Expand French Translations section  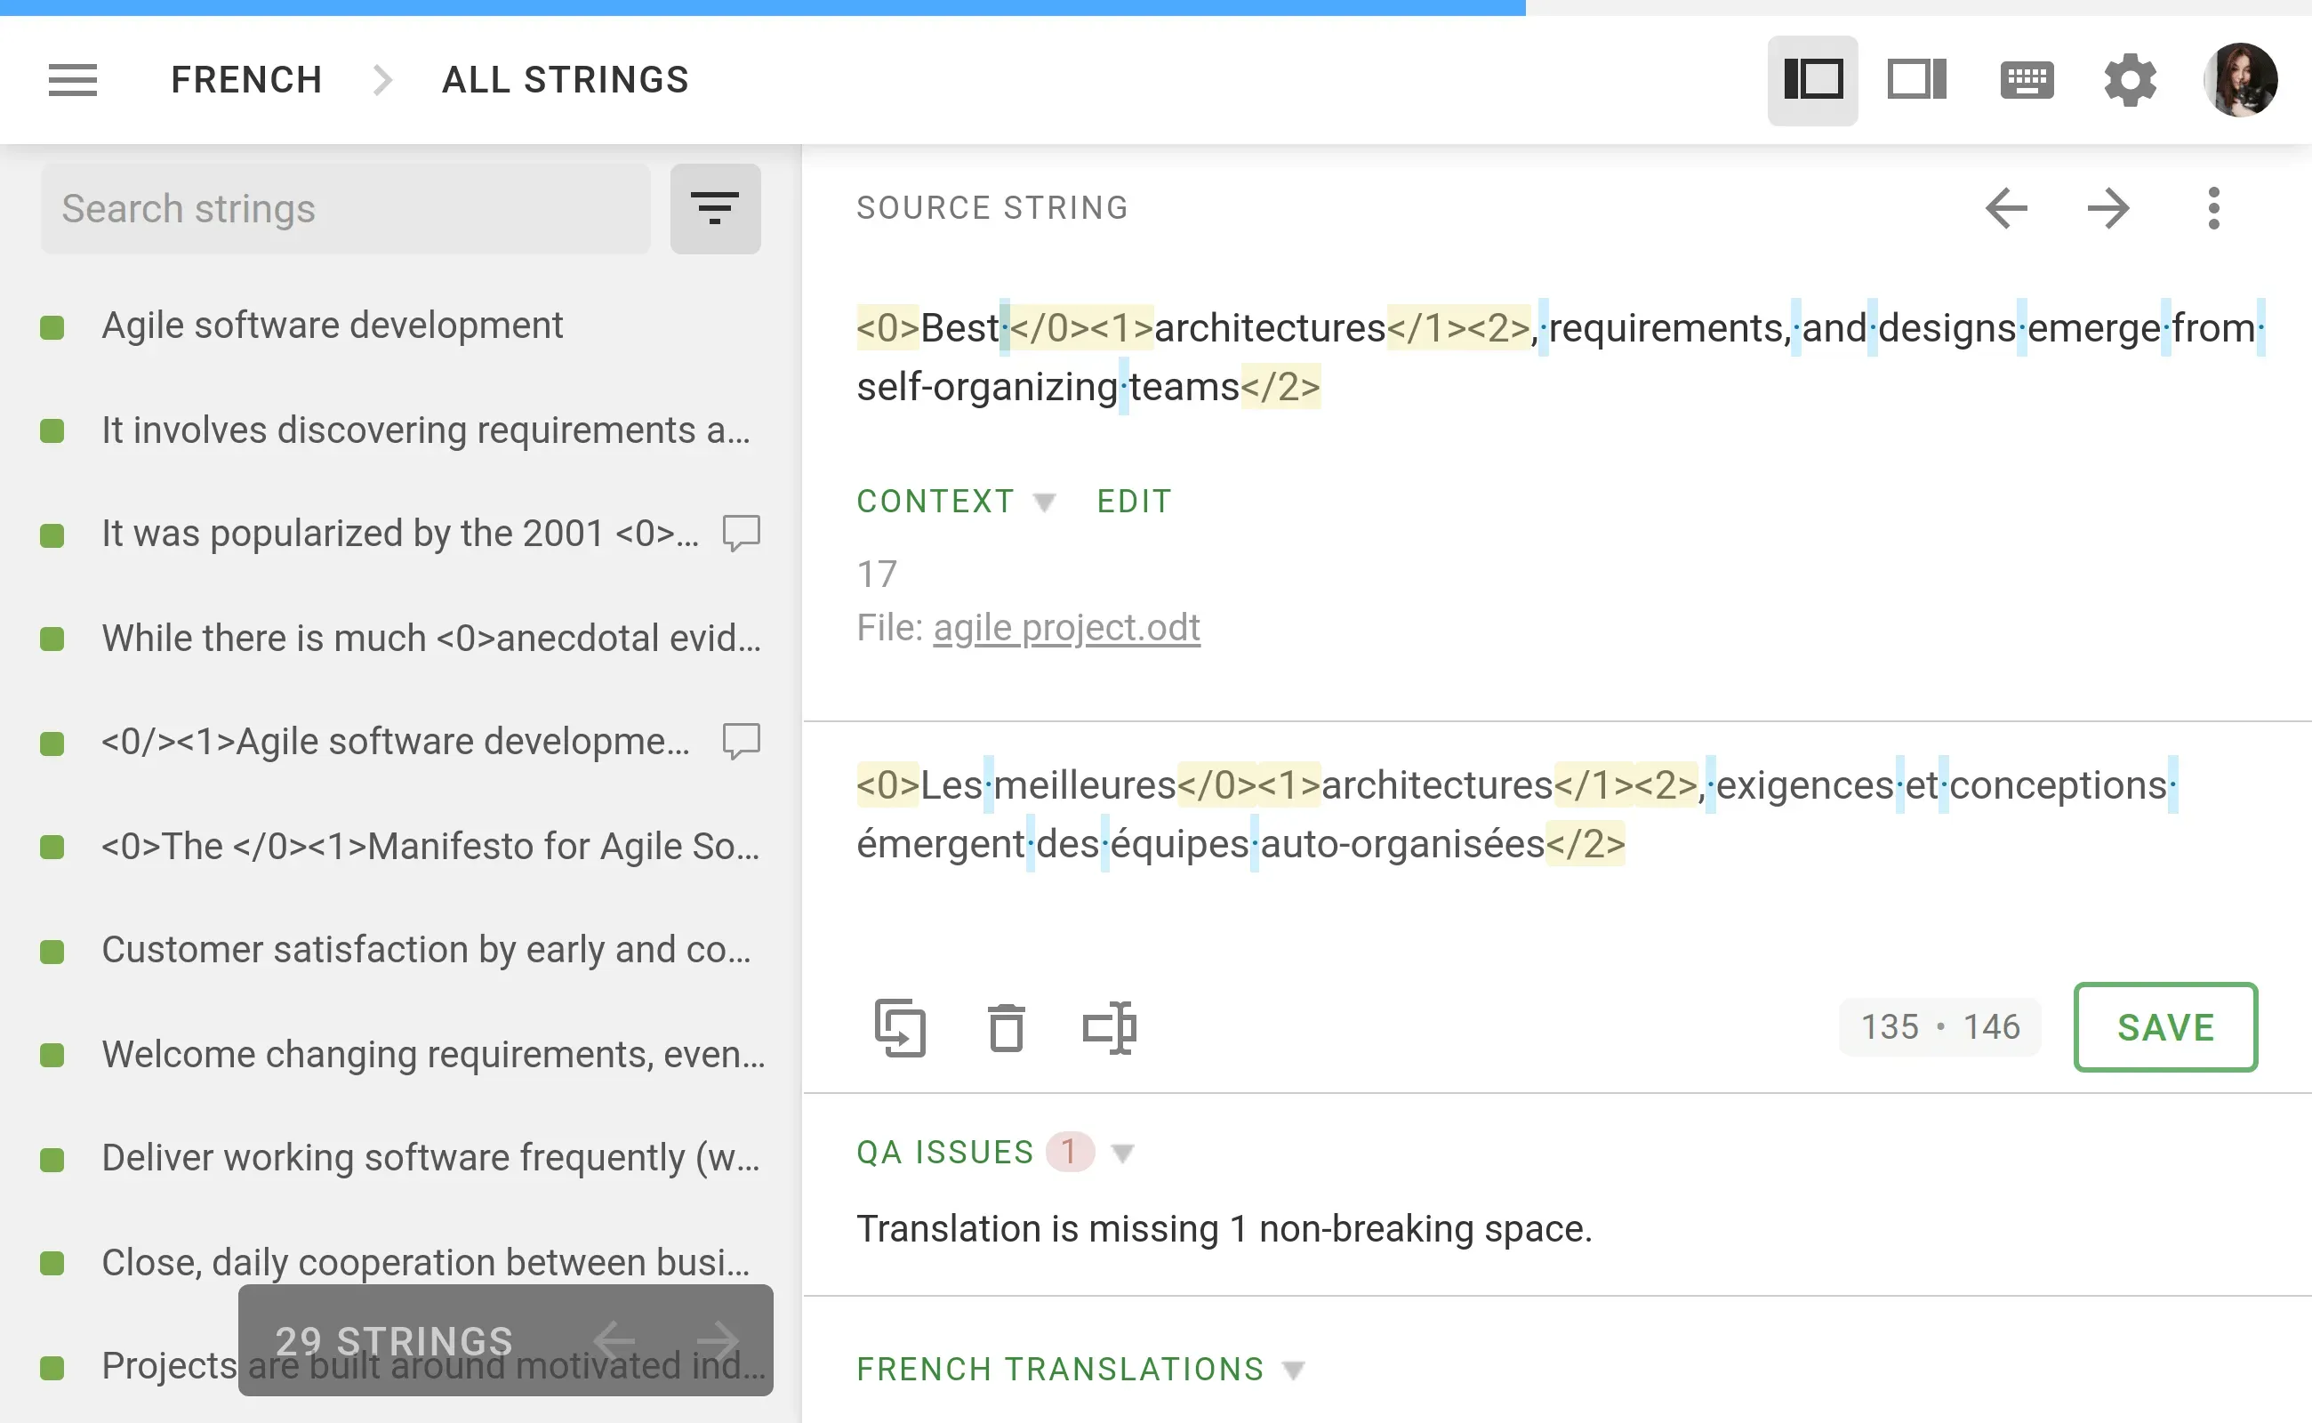tap(1294, 1371)
